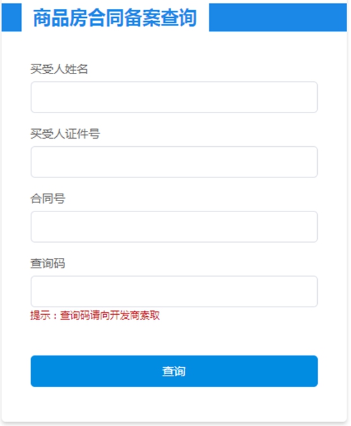This screenshot has width=351, height=426.
Task: Click the wide blue banner right of title
Action: [278, 17]
